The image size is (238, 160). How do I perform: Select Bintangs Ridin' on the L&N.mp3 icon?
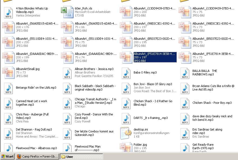click(x=8, y=88)
